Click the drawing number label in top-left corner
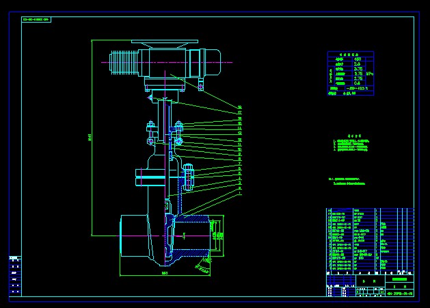 36,20
